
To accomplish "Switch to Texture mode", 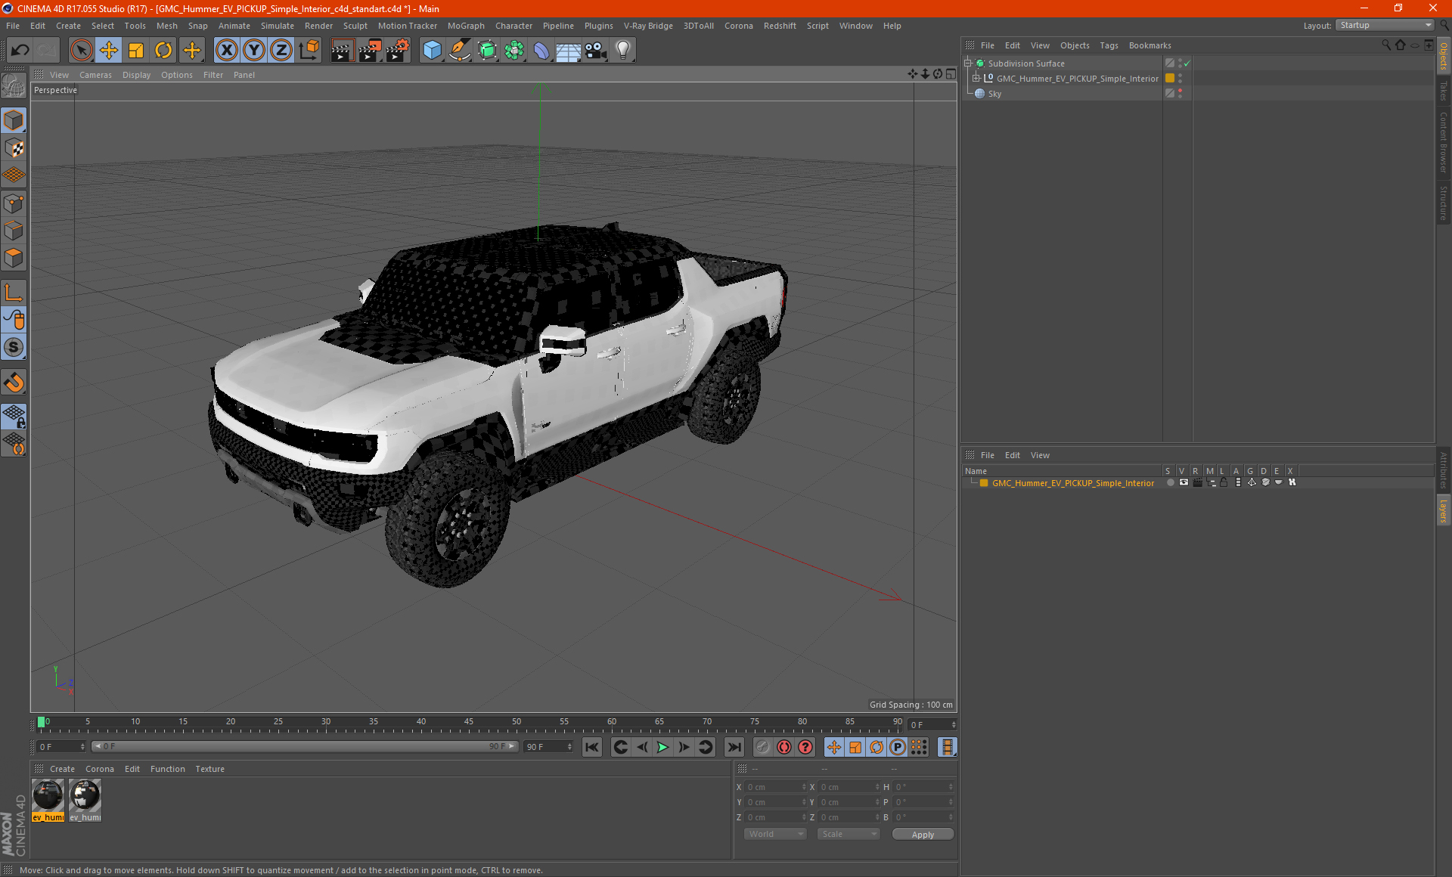I will (14, 148).
